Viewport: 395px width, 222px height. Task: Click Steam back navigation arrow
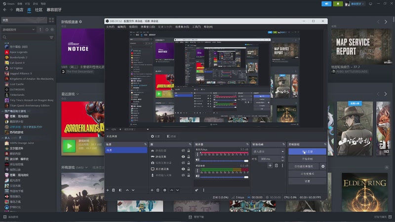[x=5, y=9]
